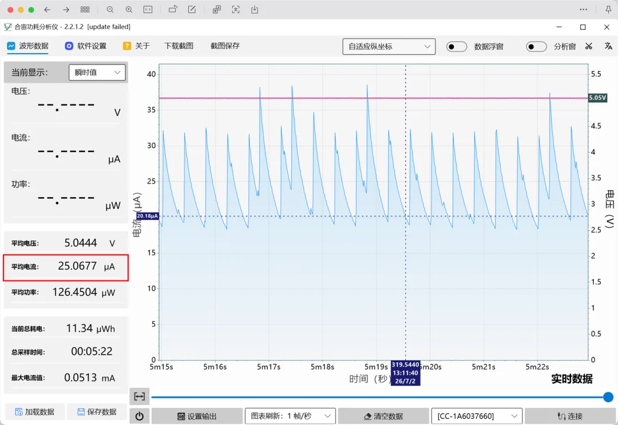Image resolution: width=618 pixels, height=425 pixels.
Task: Click the 保存数据 button
Action: click(97, 412)
